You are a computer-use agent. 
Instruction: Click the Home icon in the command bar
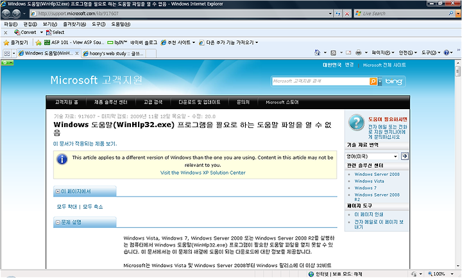coord(318,53)
